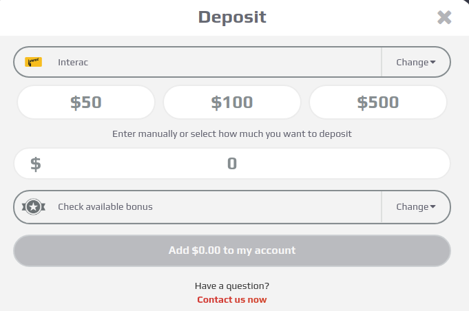The image size is (469, 311).
Task: Close the Deposit dialog with the X
Action: pos(444,17)
